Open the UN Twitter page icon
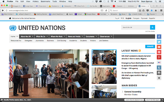The height and width of the screenshot is (102, 164). pyautogui.click(x=159, y=42)
